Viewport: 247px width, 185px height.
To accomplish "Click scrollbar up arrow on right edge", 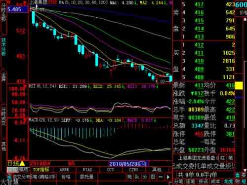I will click(x=245, y=19).
